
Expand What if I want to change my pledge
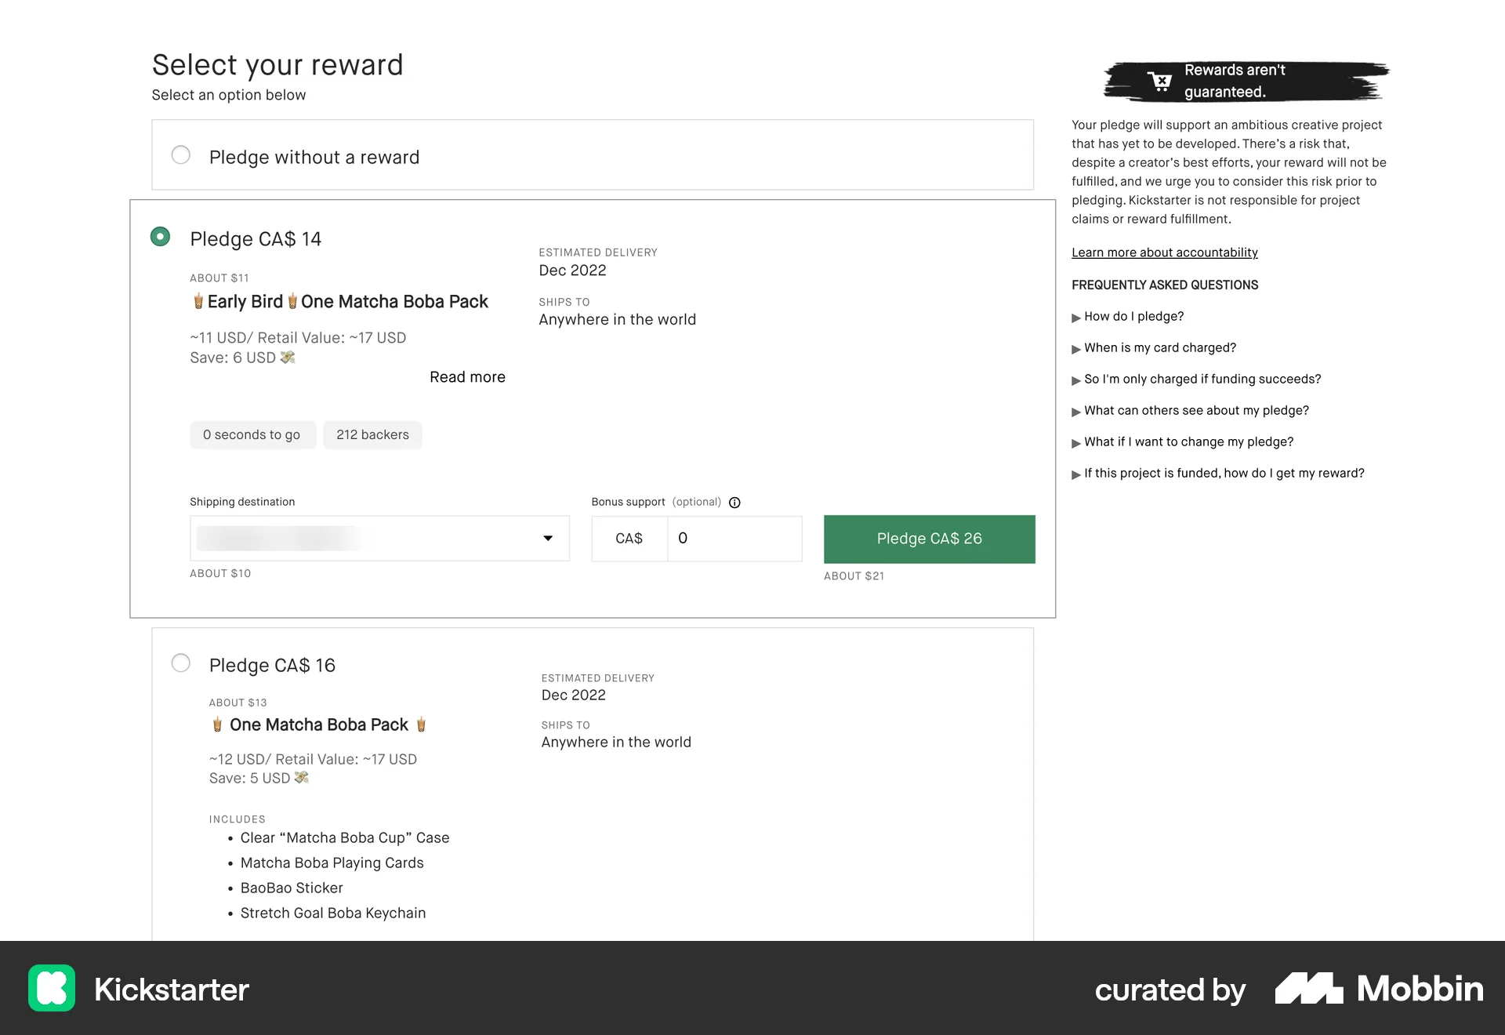1188,441
